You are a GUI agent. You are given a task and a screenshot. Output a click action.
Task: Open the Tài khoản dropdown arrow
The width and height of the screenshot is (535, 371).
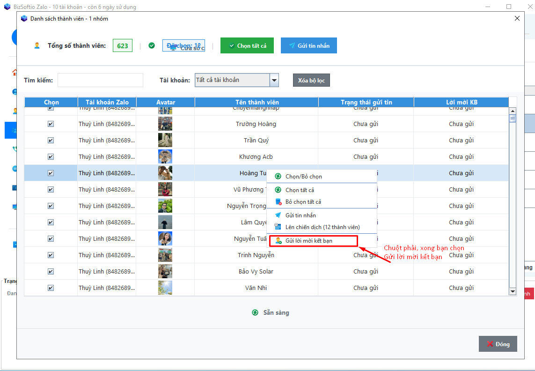click(x=274, y=81)
